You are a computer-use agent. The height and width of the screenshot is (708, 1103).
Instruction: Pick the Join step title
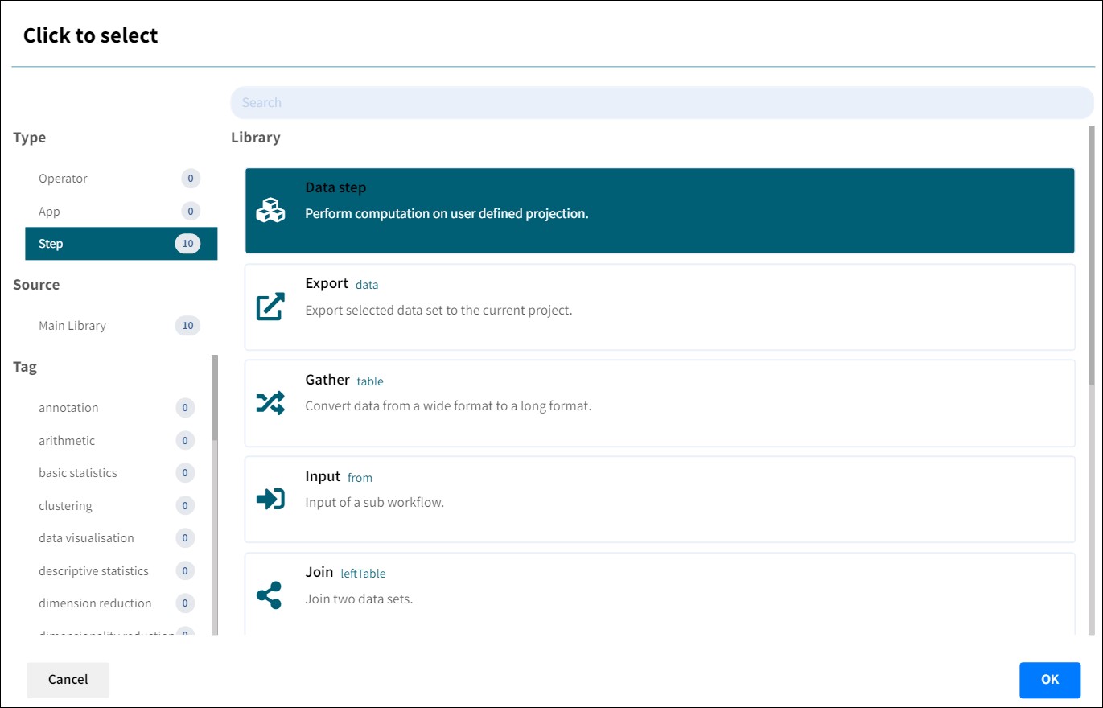click(x=319, y=572)
